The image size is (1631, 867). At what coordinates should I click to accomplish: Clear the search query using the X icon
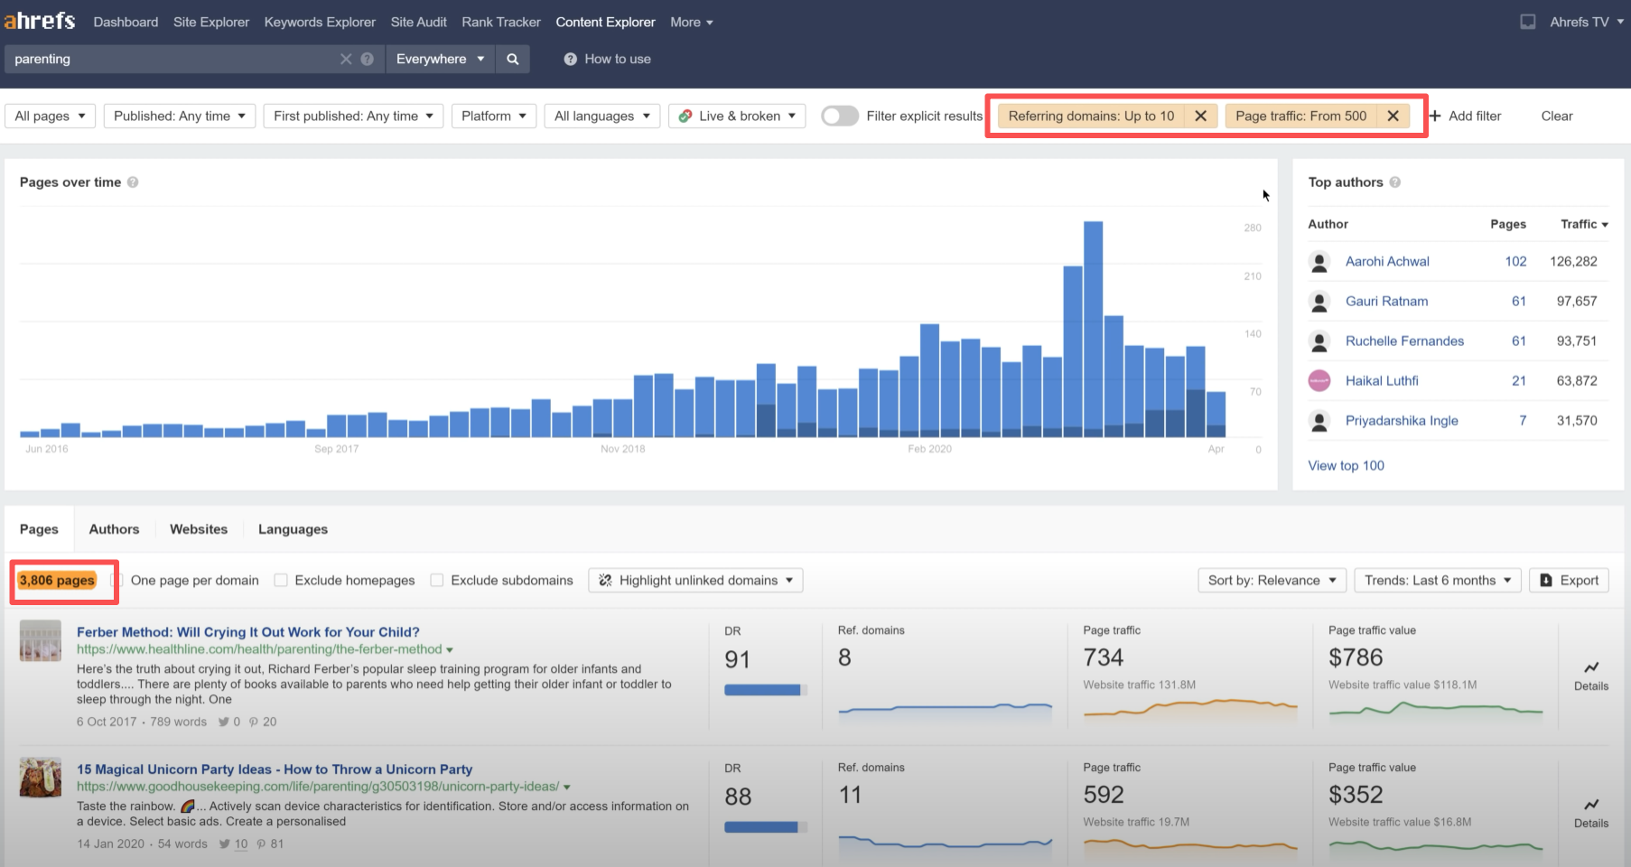coord(346,59)
